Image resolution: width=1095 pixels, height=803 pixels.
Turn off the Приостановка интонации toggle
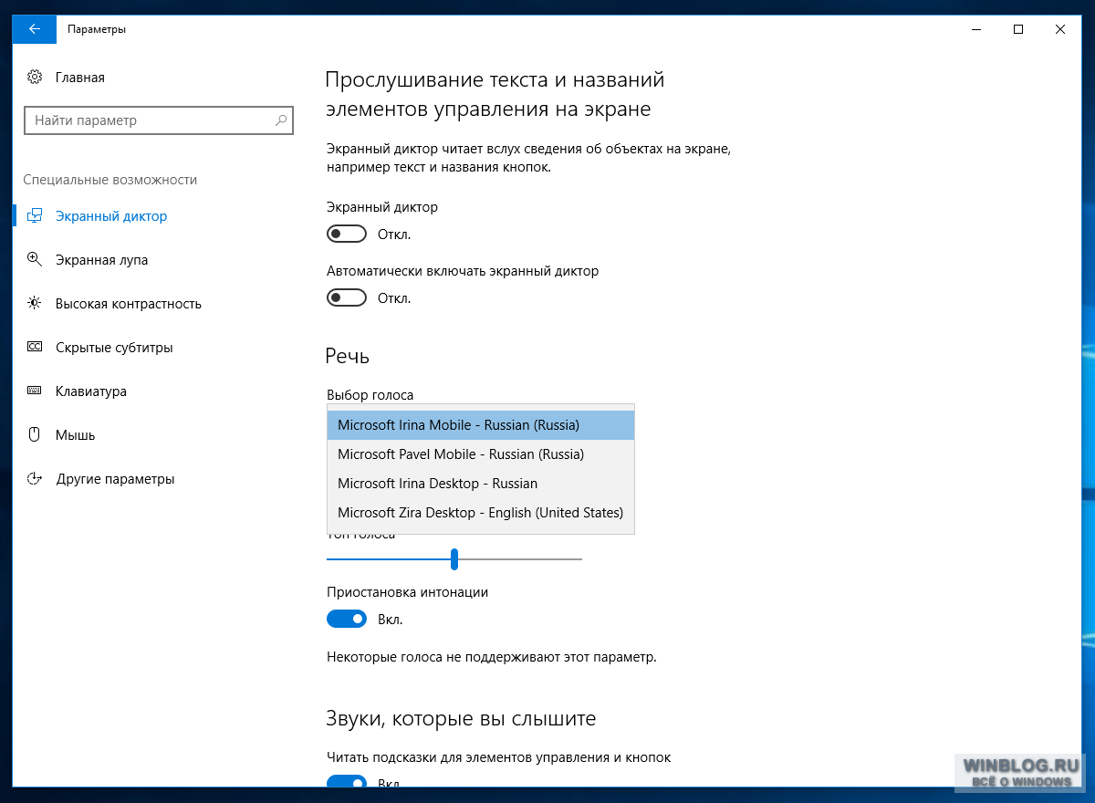pyautogui.click(x=347, y=620)
